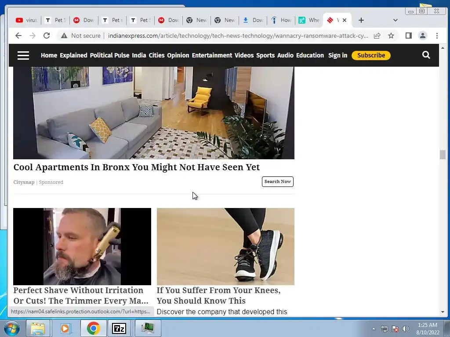450x337 pixels.
Task: Switch to the YouTube virus tab
Action: (26, 20)
